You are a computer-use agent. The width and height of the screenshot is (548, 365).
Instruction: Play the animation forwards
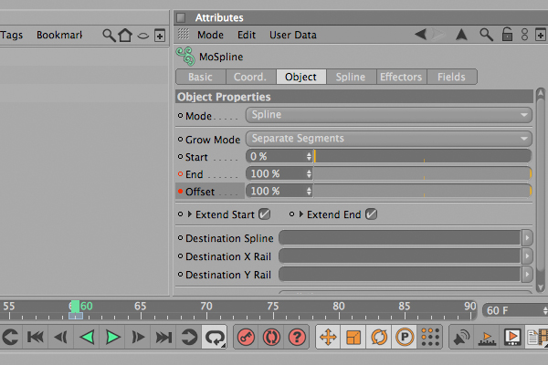[112, 338]
